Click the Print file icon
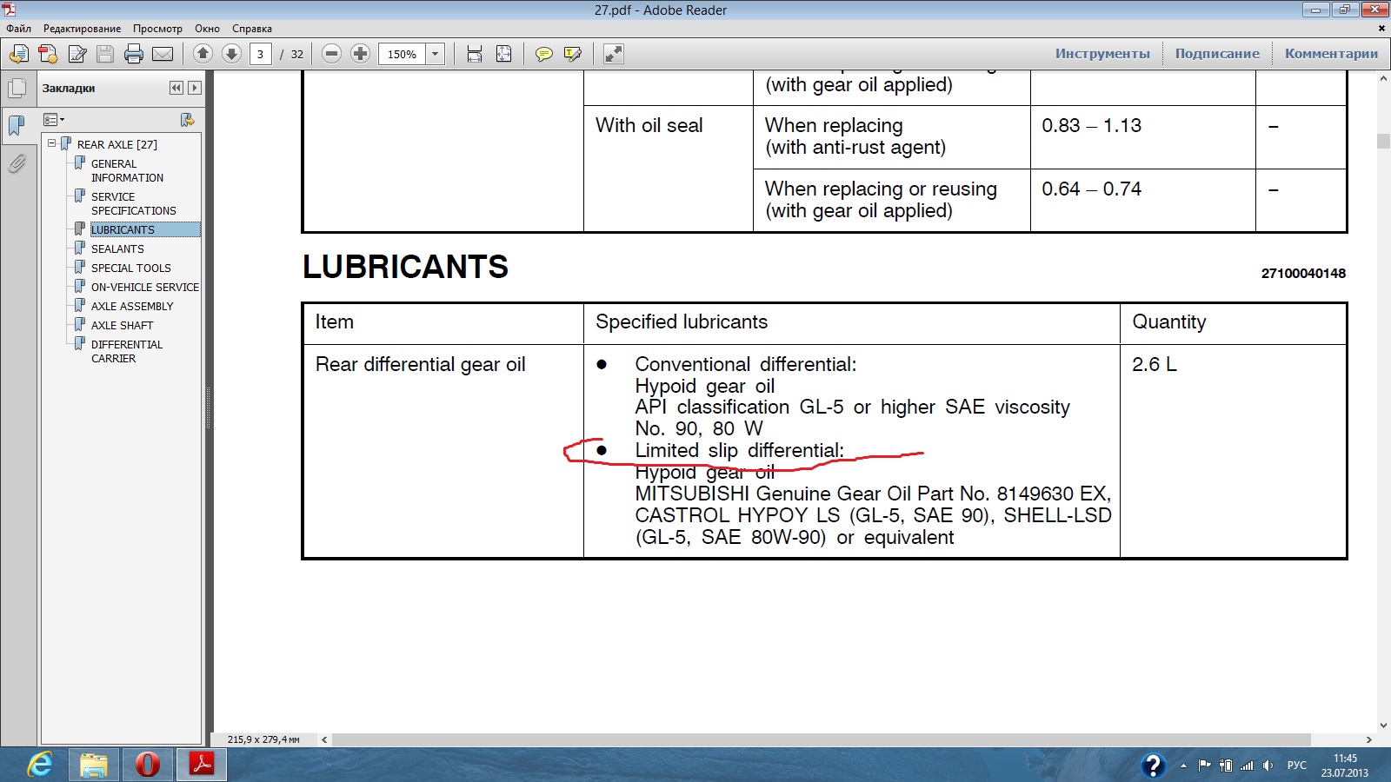 pyautogui.click(x=134, y=54)
